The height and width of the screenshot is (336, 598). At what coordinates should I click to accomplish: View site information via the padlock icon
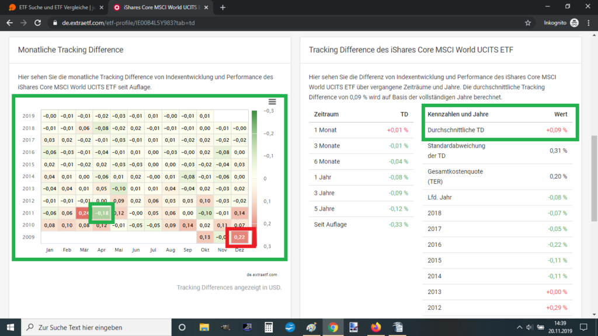coord(55,23)
